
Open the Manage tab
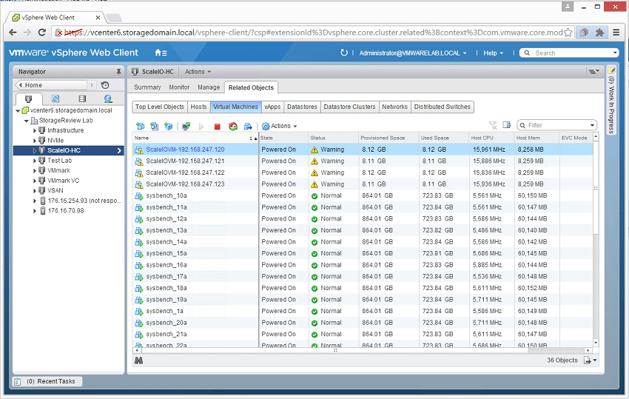[x=209, y=87]
